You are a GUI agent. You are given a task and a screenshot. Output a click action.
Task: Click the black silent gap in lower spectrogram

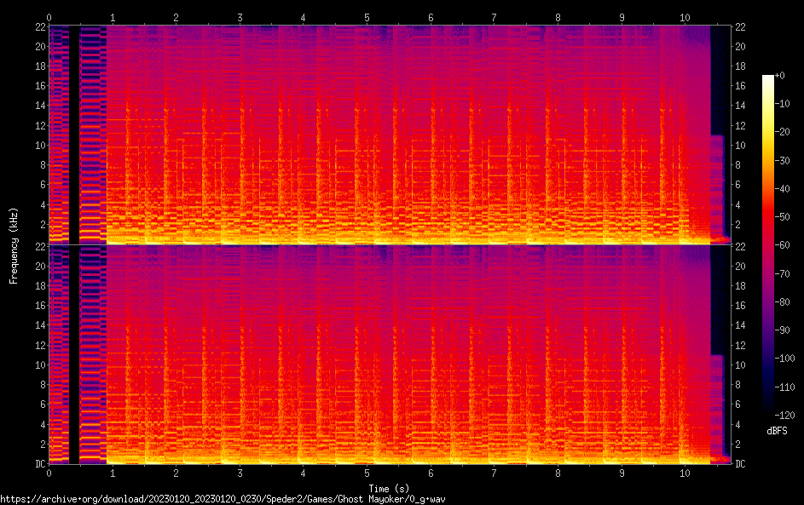[x=74, y=354]
